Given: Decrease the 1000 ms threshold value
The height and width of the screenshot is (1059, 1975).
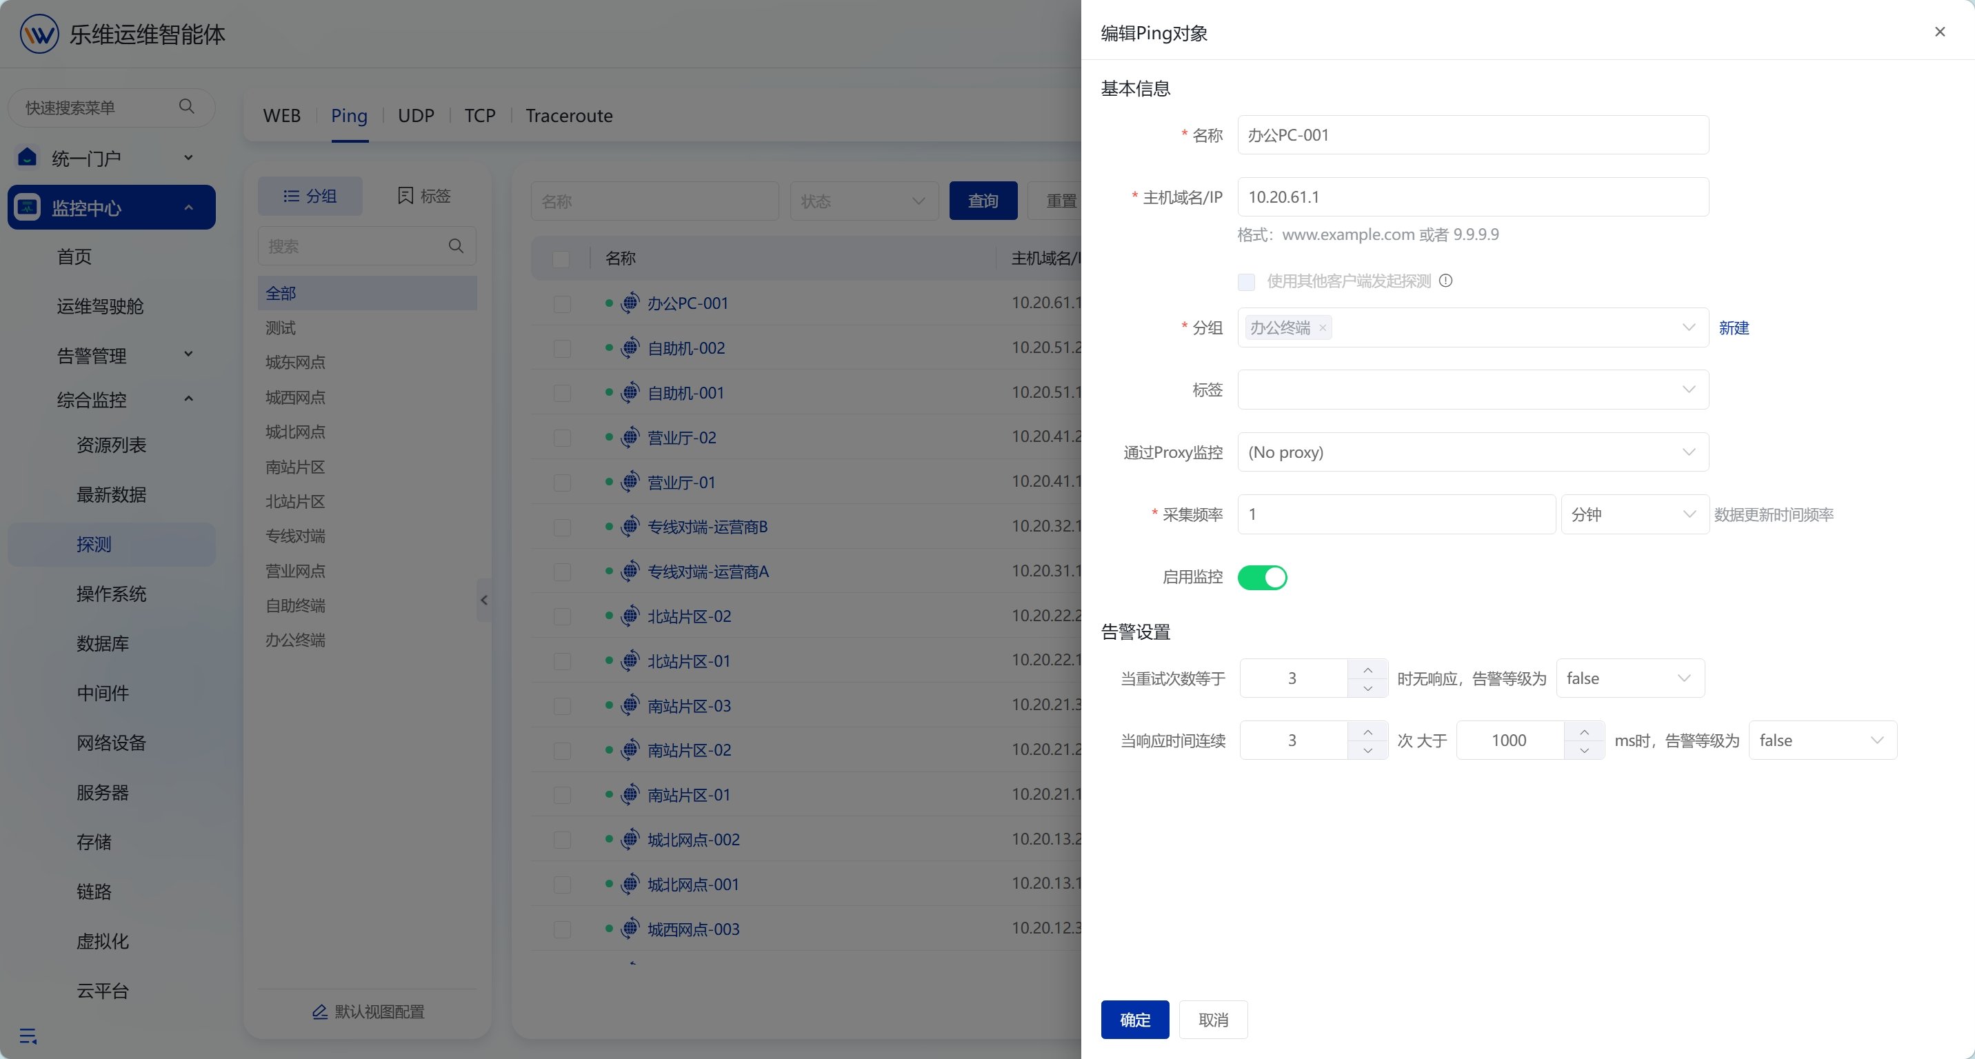Looking at the screenshot, I should (1585, 749).
